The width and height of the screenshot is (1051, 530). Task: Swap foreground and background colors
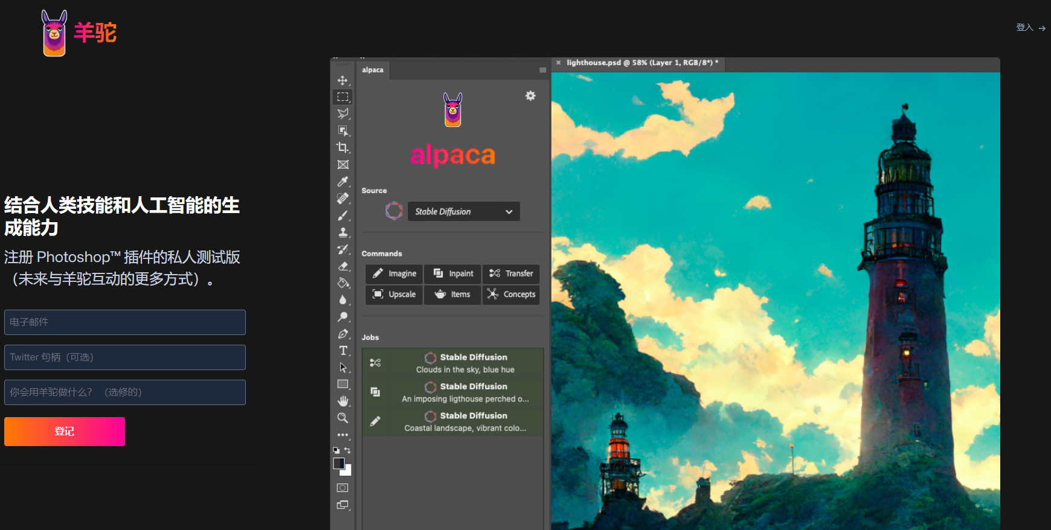pos(347,450)
